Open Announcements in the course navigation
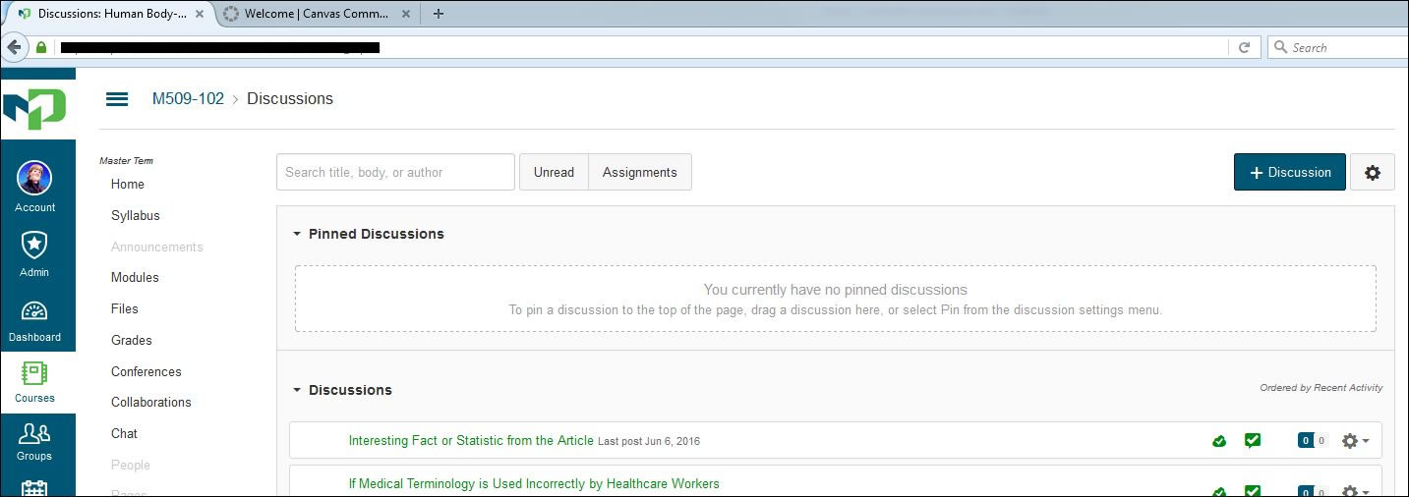 (x=157, y=247)
